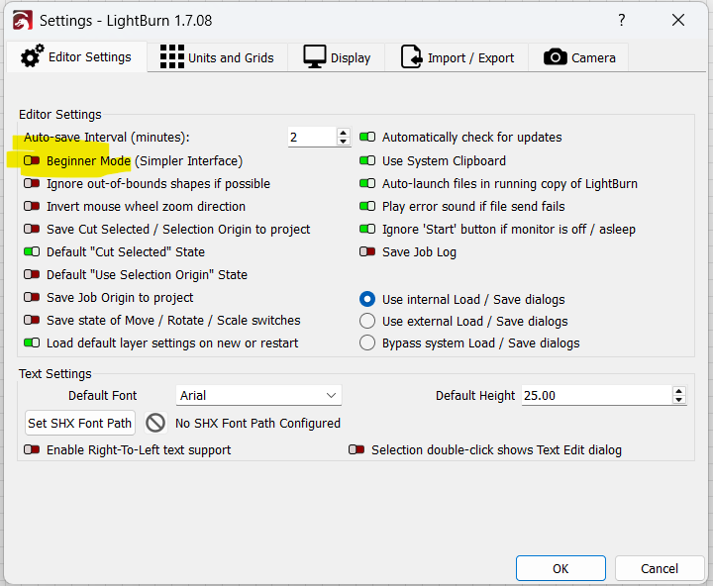Toggle Auto-launch files in running copy of LightBurn
Image resolution: width=713 pixels, height=586 pixels.
click(367, 183)
